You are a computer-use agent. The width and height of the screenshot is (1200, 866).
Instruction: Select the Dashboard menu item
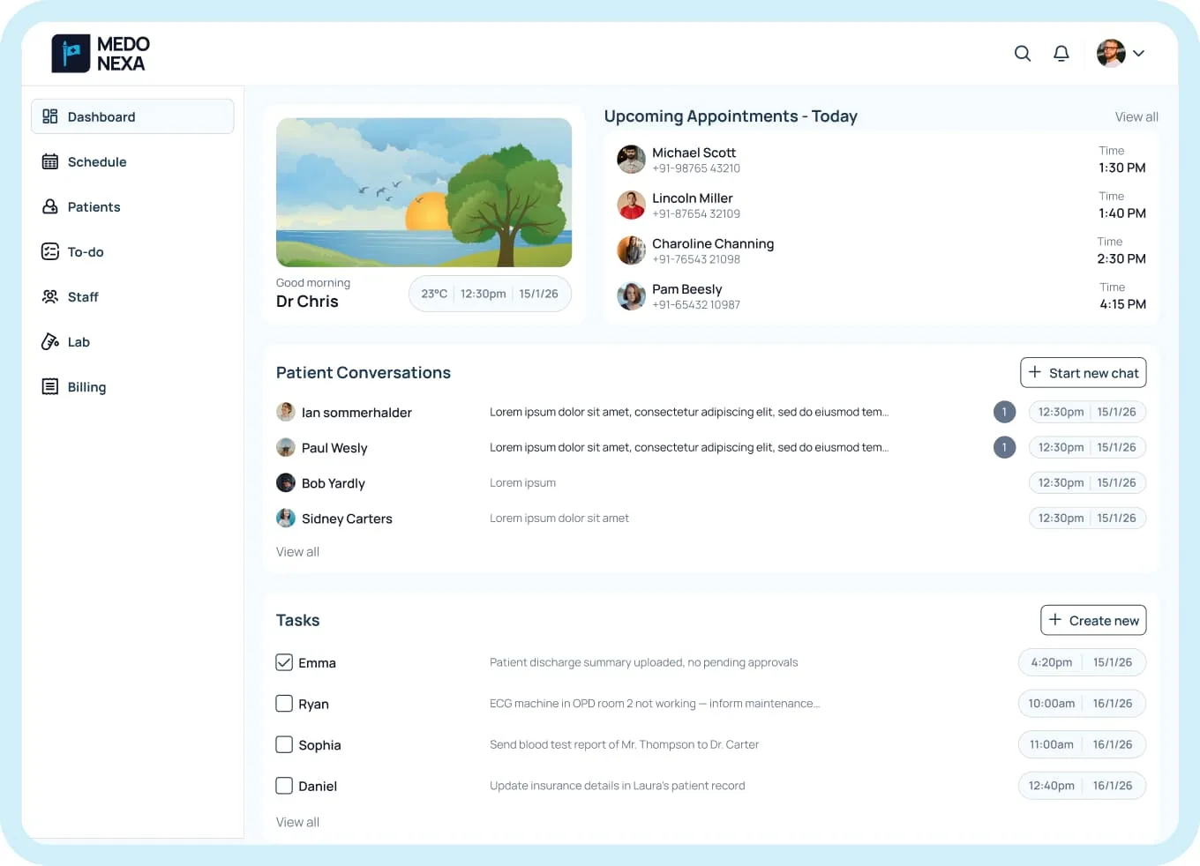click(101, 116)
